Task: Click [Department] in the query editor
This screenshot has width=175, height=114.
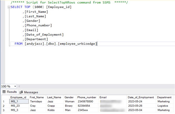Action: click(x=36, y=39)
